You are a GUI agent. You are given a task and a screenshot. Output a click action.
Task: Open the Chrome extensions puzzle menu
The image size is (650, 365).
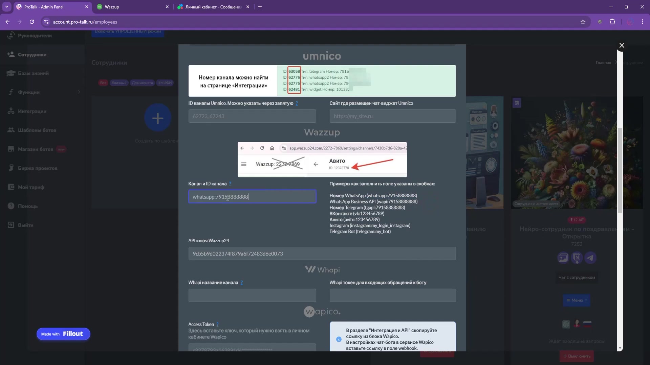pos(612,22)
